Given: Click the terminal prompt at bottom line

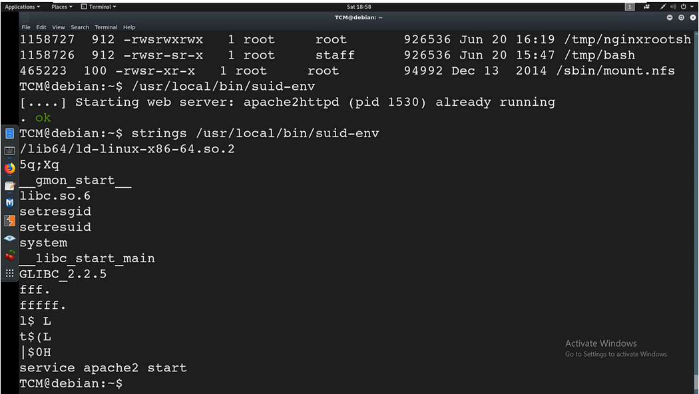Looking at the screenshot, I should (71, 383).
